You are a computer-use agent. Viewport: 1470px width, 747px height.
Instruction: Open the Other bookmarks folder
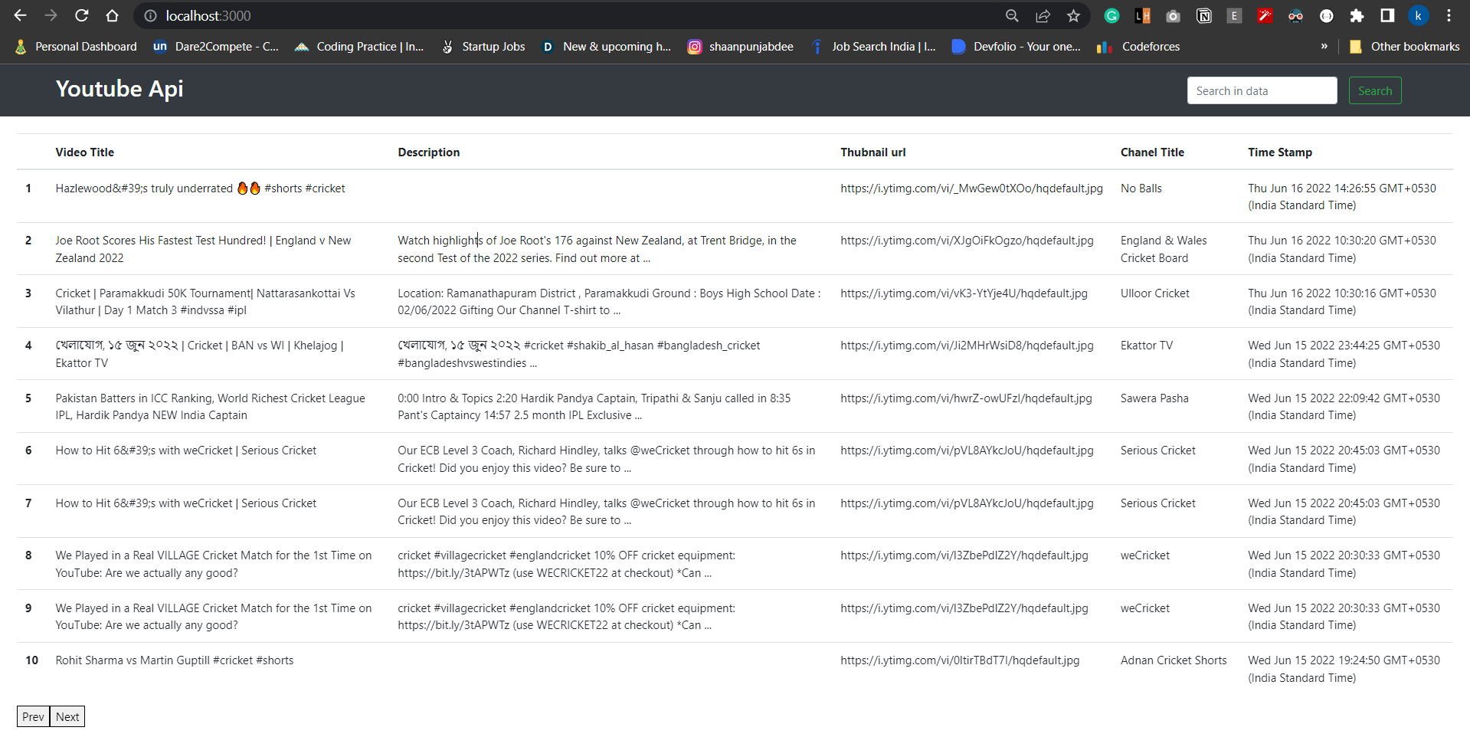1404,47
